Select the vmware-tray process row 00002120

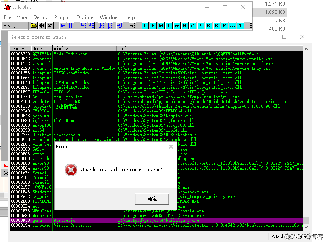(156, 68)
